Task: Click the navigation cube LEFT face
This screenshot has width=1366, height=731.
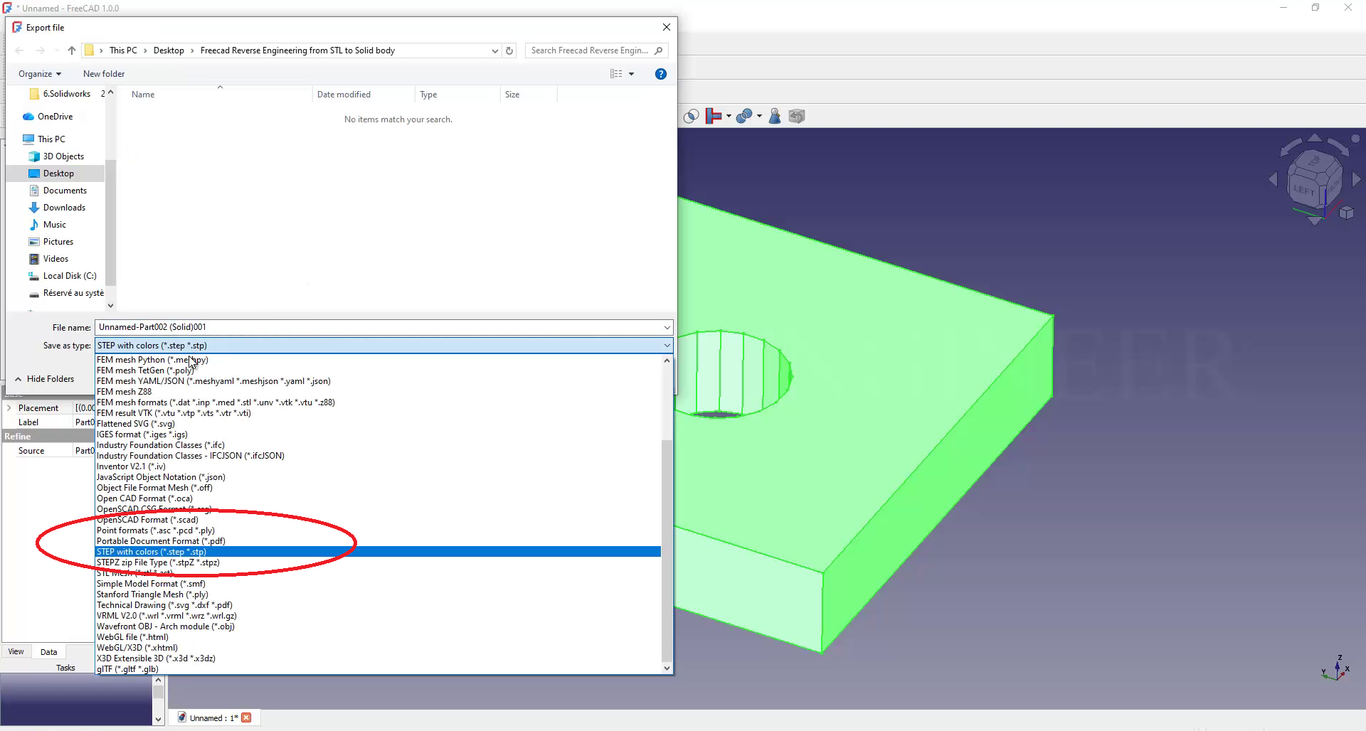Action: [1303, 190]
